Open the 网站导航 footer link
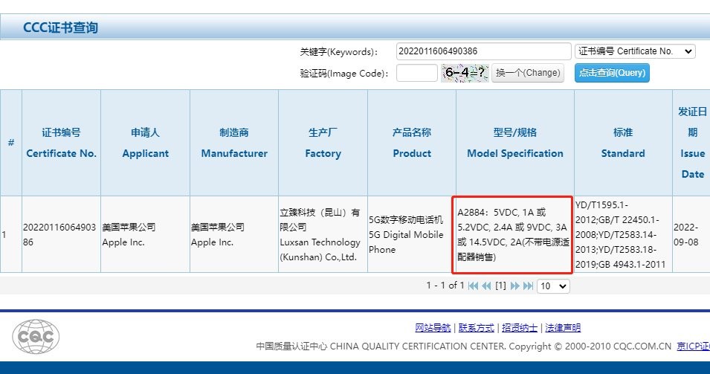 tap(433, 328)
